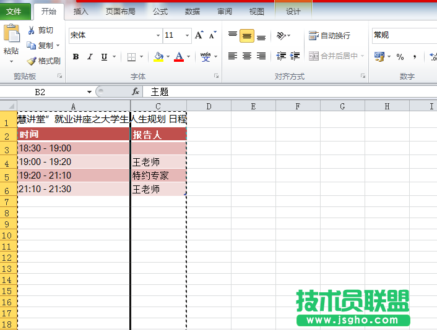437x330 pixels.
Task: Open borders dropdown arrow
Action: [142, 57]
